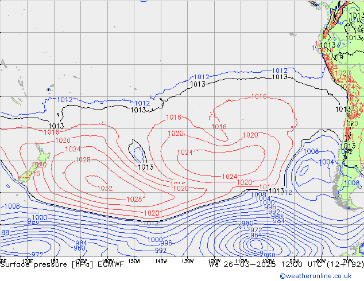Click the black 1013 label beside the small low
Viewport: 364px width, 281px height.
[146, 167]
